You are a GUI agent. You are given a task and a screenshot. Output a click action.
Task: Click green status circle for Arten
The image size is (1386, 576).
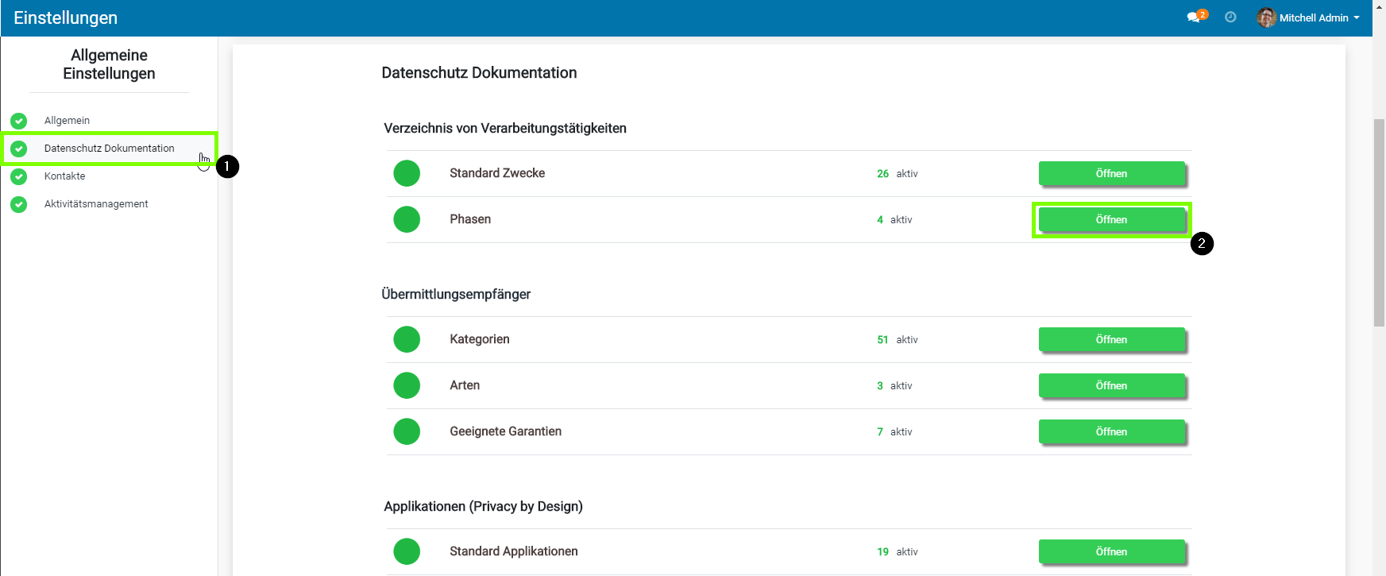tap(407, 385)
